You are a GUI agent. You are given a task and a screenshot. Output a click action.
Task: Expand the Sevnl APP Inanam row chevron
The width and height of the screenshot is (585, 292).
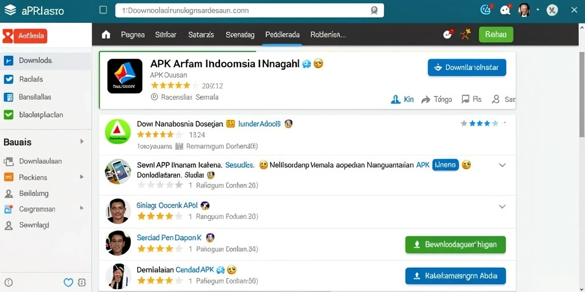pos(502,165)
